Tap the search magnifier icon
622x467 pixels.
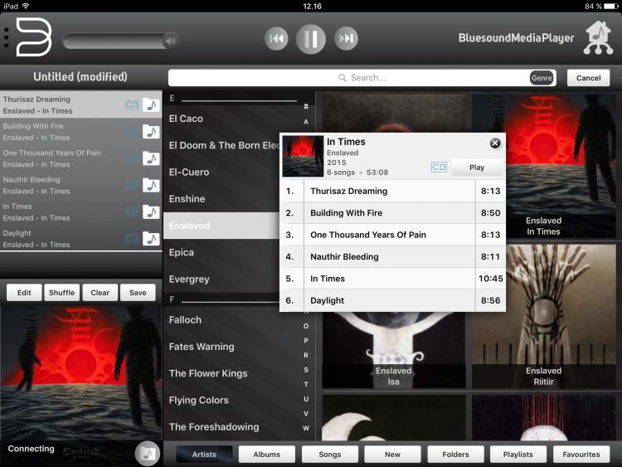coord(342,77)
